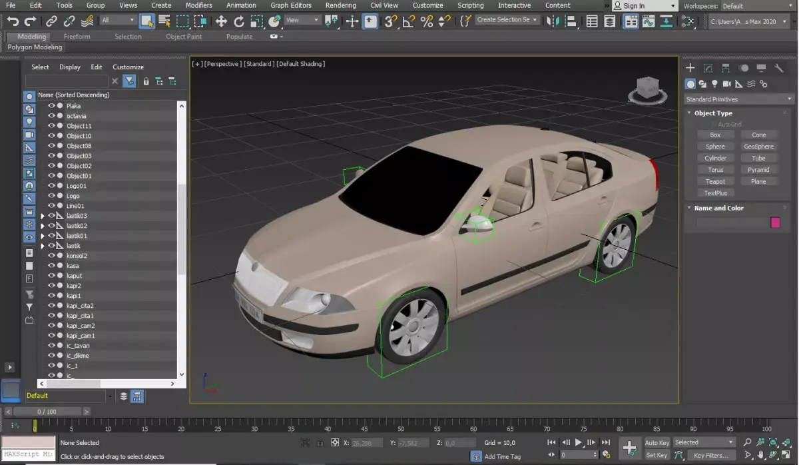This screenshot has width=799, height=465.
Task: Hide the octavia object with eye icon
Action: click(x=51, y=116)
